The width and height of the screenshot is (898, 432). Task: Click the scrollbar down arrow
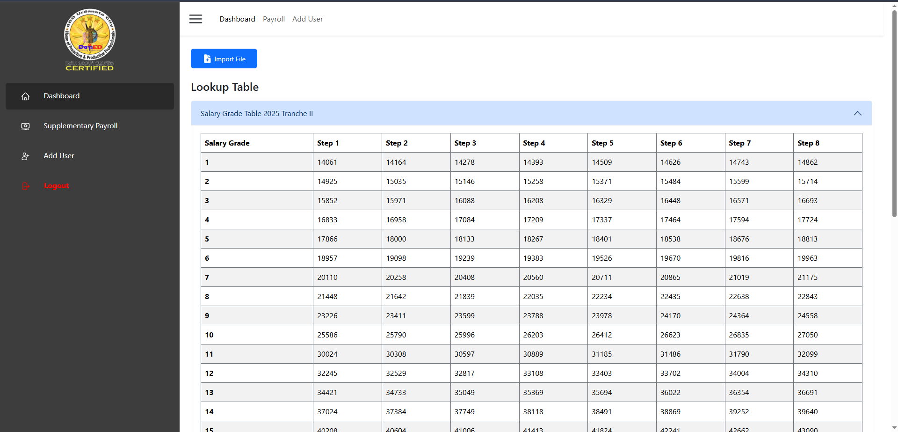[x=894, y=428]
